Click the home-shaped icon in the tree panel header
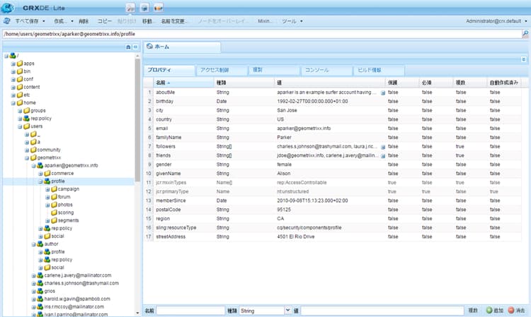 click(x=128, y=47)
